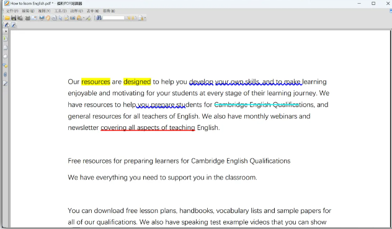This screenshot has width=392, height=229.
Task: Open the Stamp tool dropdown arrow
Action: click(x=84, y=18)
